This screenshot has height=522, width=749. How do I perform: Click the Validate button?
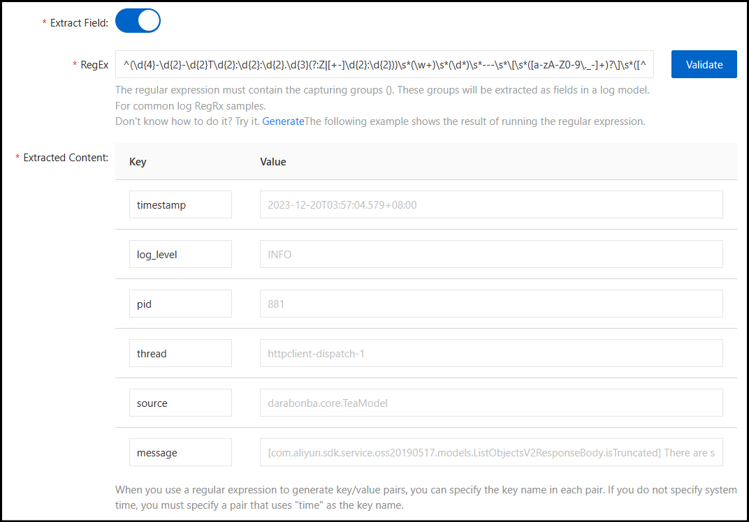coord(704,64)
